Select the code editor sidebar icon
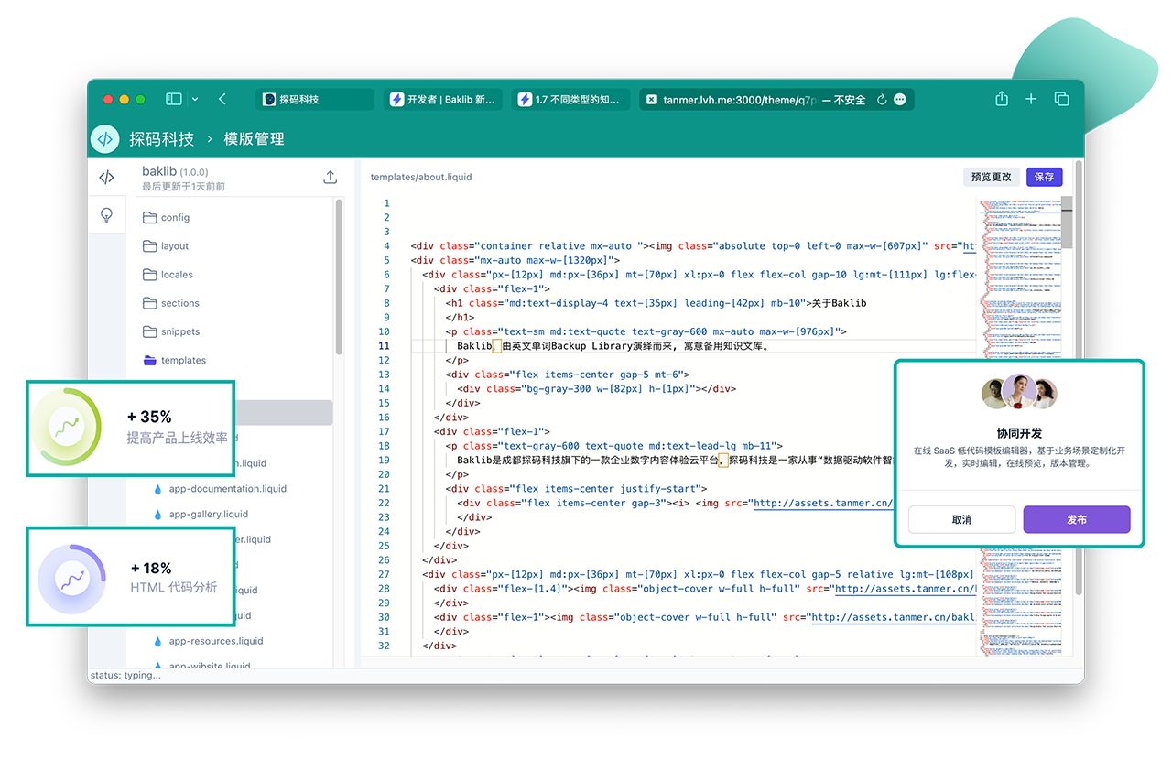This screenshot has height=760, width=1172. [x=106, y=177]
